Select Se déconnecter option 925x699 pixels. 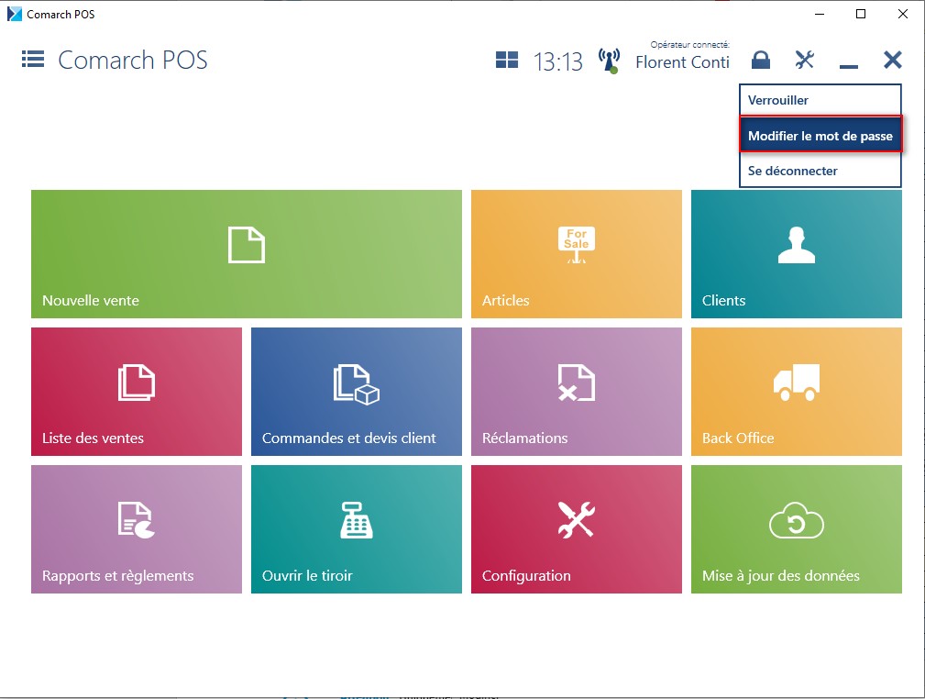820,171
